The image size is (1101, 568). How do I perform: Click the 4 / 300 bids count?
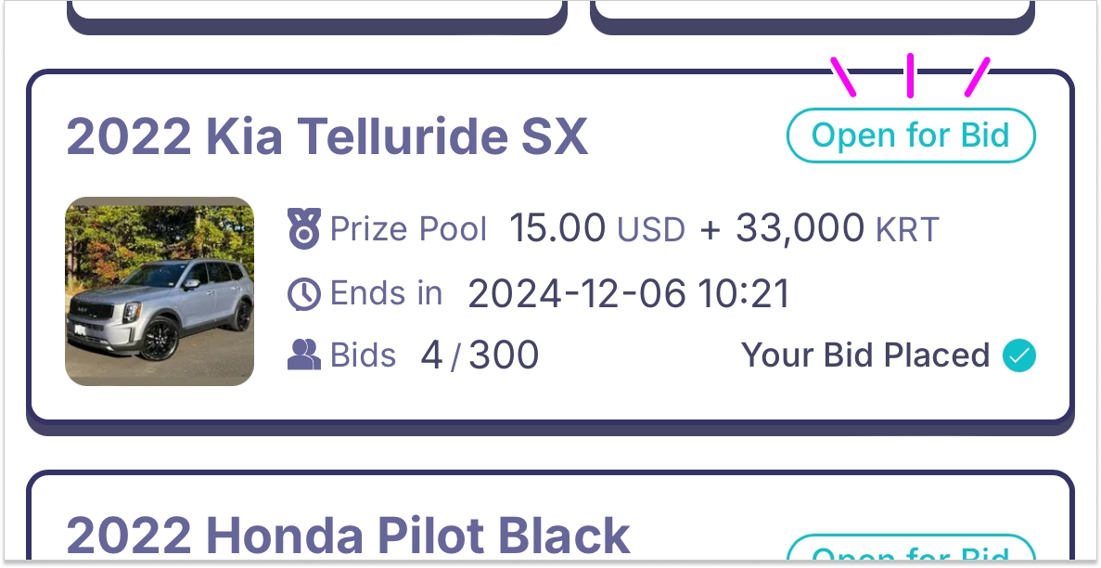480,355
